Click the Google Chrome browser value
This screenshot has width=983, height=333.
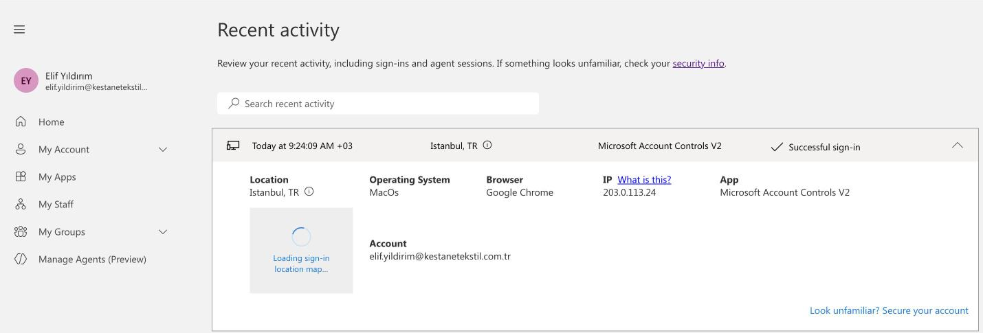coord(520,192)
